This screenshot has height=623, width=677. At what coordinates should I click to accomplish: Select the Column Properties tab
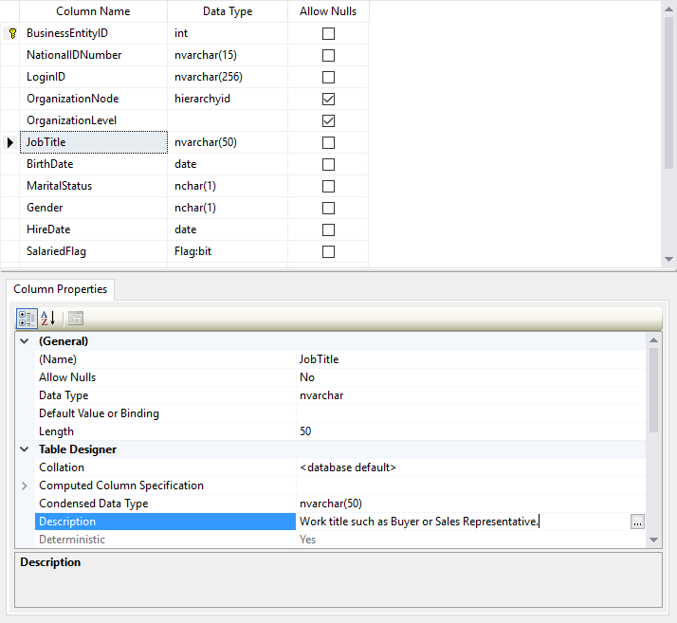pos(60,289)
